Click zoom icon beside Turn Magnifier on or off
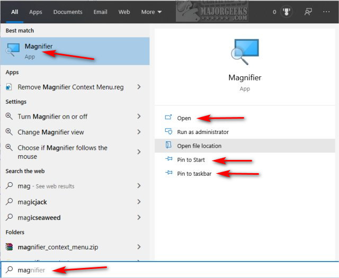The height and width of the screenshot is (278, 339). pyautogui.click(x=9, y=116)
